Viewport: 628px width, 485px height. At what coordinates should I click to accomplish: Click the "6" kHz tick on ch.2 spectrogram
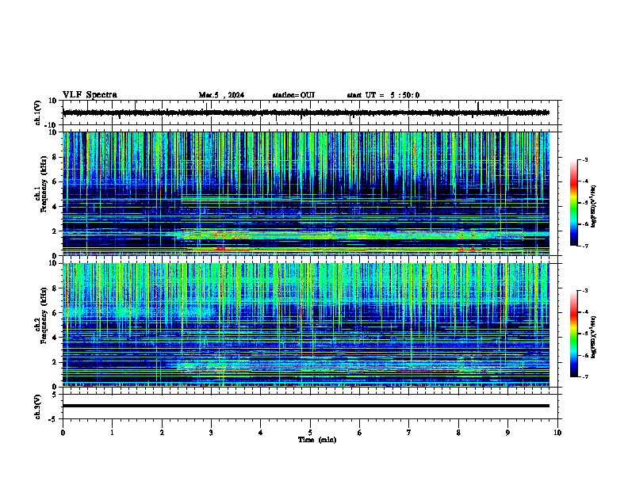(55, 313)
